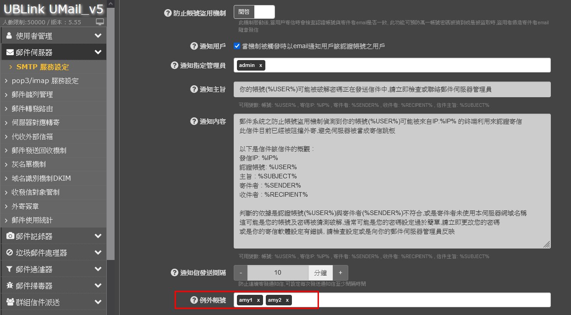Click the monitor icon beside version number
The width and height of the screenshot is (571, 315).
[100, 22]
